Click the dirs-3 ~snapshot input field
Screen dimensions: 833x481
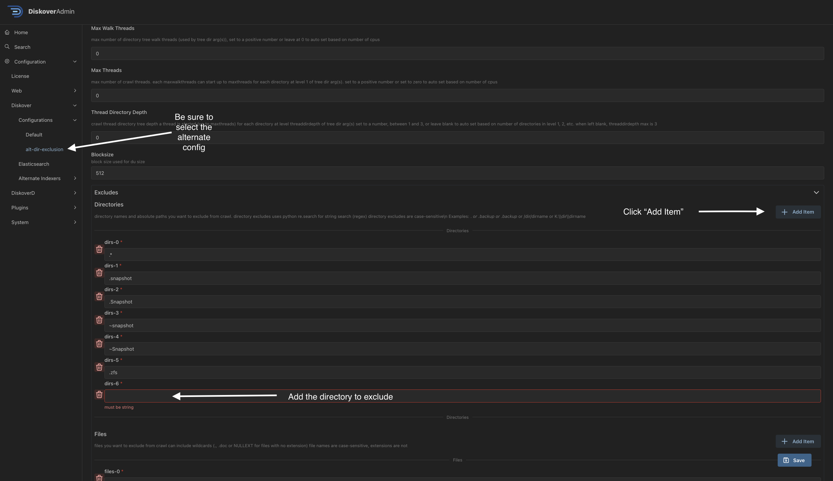coord(462,325)
